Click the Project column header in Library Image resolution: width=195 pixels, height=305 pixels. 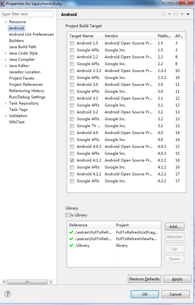(x=138, y=225)
